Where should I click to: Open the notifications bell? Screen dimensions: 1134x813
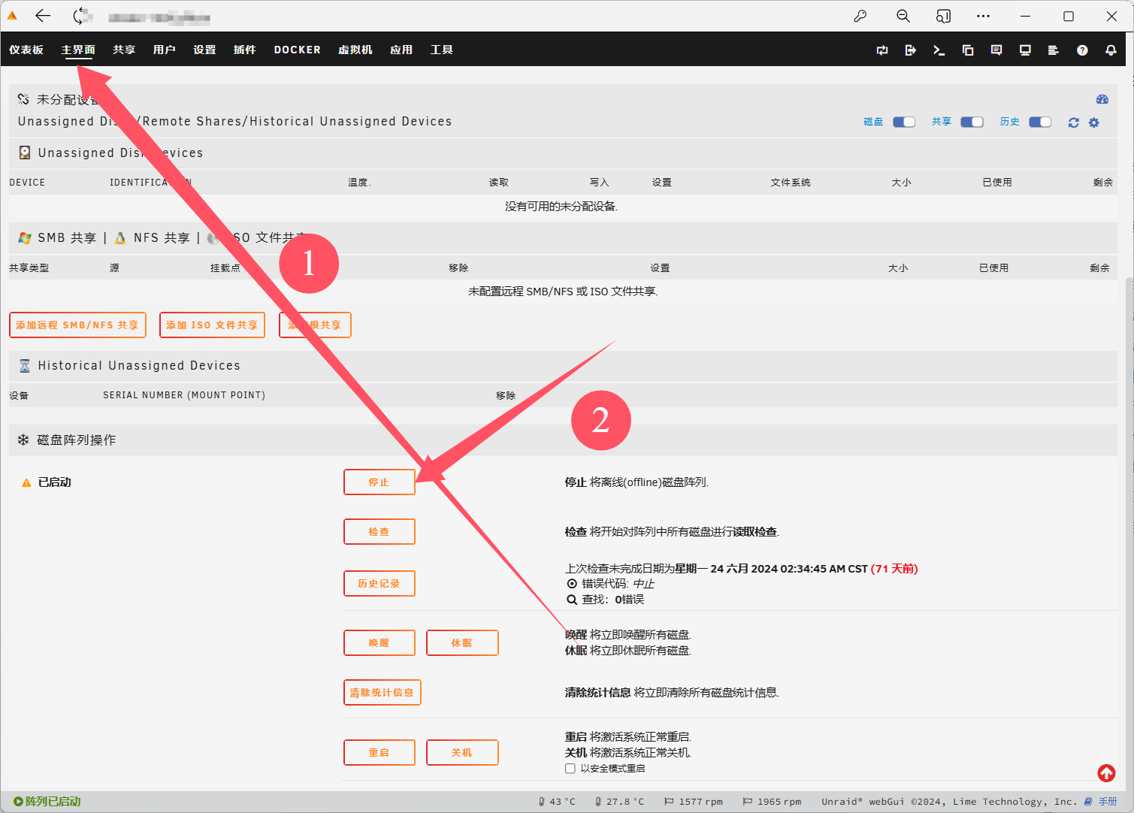point(1111,50)
